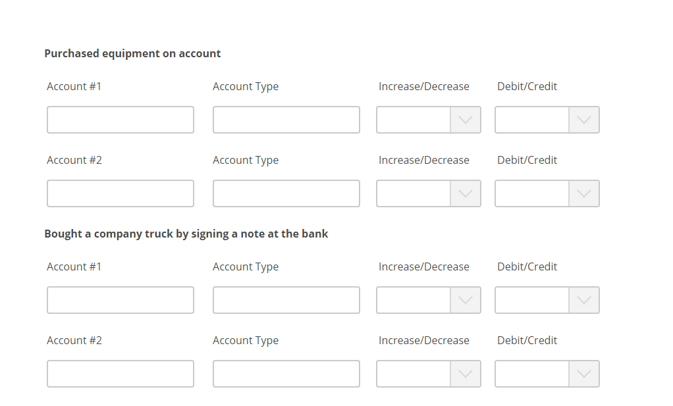Open the Increase/Decrease dropdown for Account #2 under equipment purchase
The height and width of the screenshot is (406, 673).
(428, 193)
